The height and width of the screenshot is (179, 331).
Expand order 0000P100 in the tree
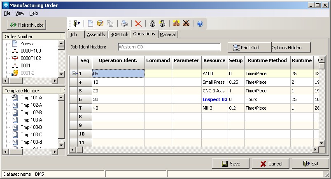coord(32,51)
